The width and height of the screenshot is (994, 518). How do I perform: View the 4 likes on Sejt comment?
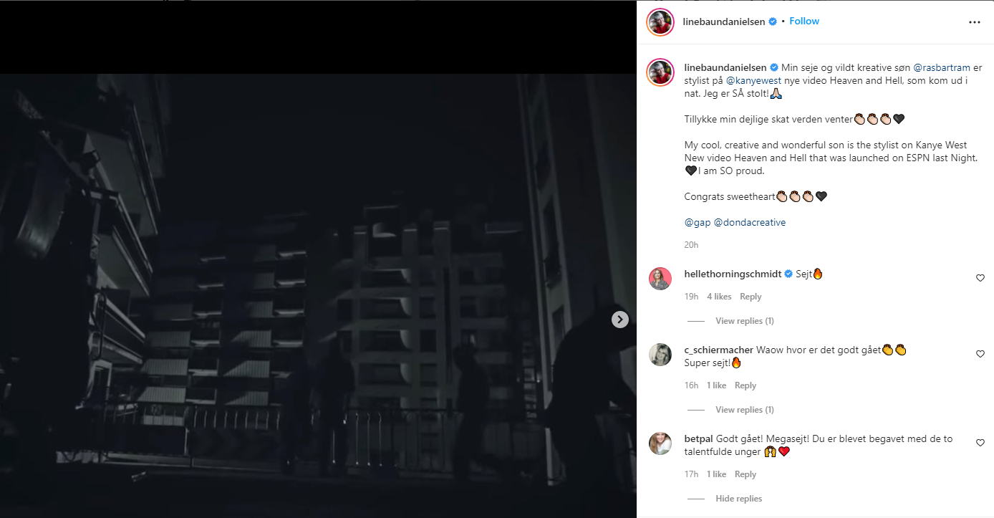[x=719, y=297]
